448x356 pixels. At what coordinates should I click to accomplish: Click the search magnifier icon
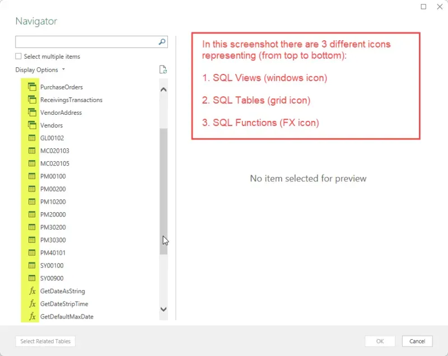[x=162, y=42]
